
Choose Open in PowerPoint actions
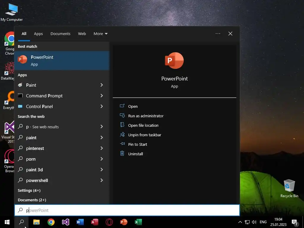pyautogui.click(x=133, y=107)
